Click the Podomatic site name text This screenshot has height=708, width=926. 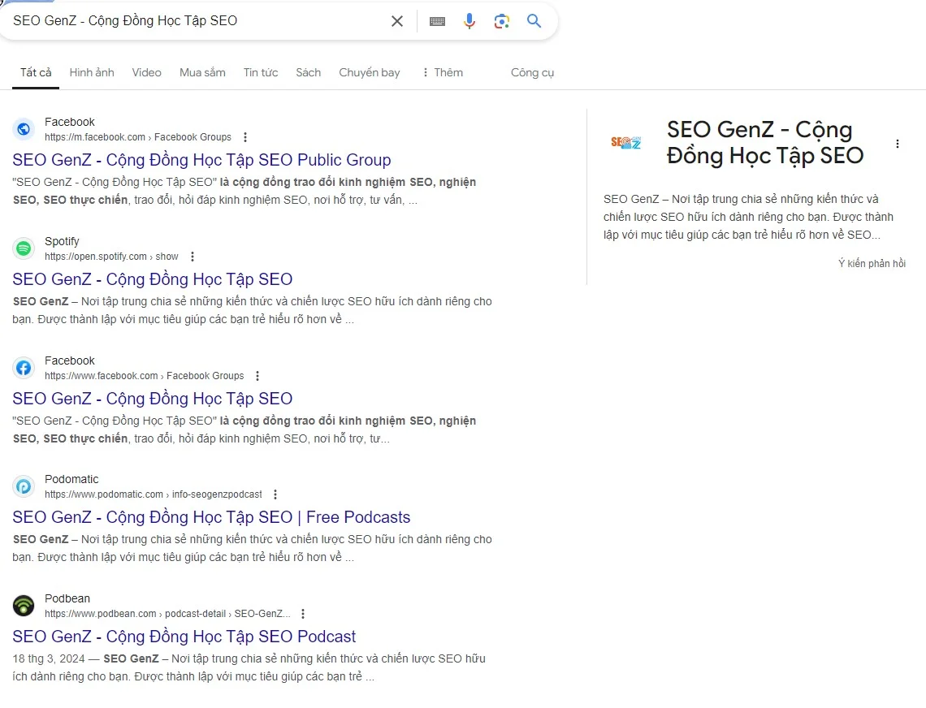click(x=71, y=479)
